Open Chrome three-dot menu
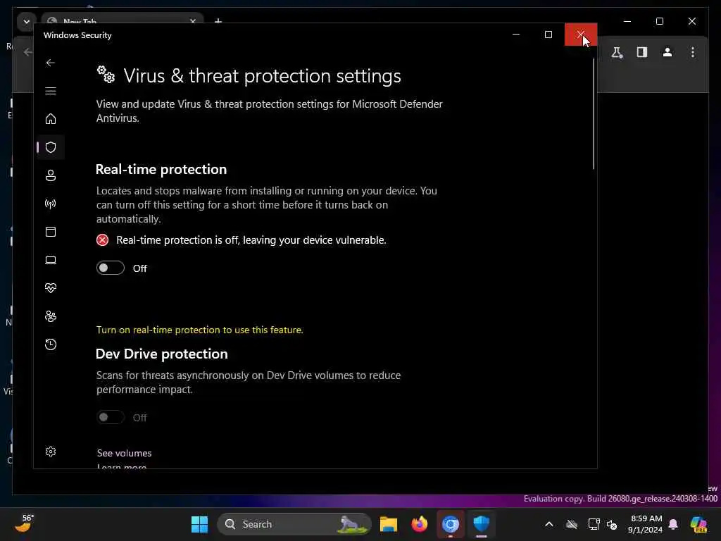Screen dimensions: 721x541 click(693, 52)
